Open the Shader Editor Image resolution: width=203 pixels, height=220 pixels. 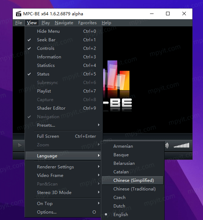[64, 108]
